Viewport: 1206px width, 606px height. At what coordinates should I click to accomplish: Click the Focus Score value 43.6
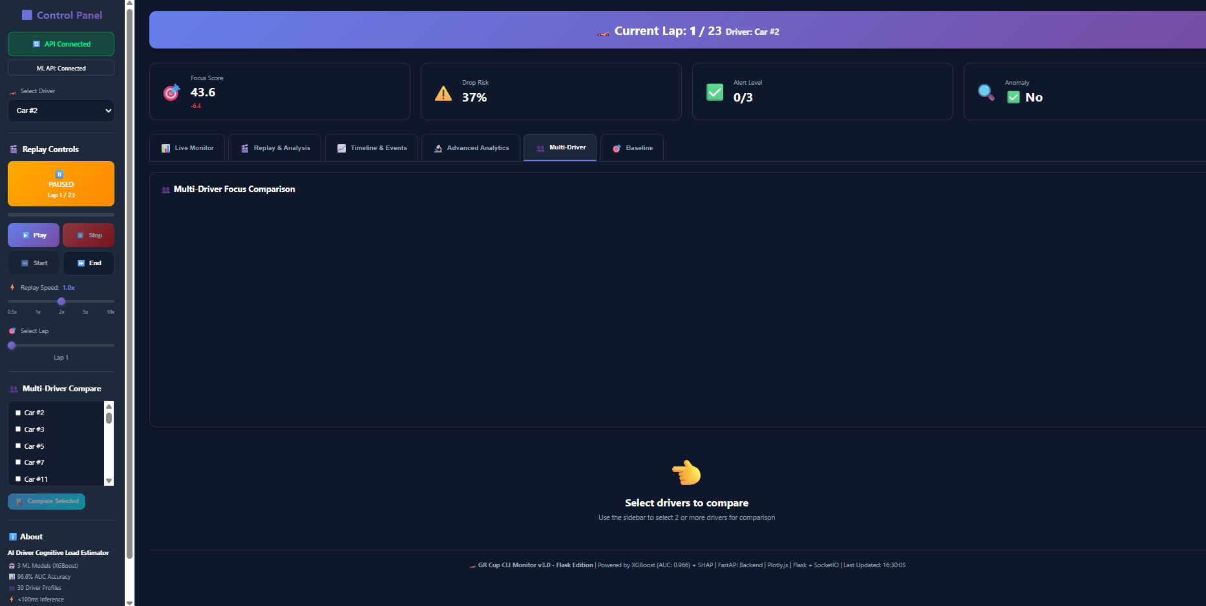click(203, 92)
